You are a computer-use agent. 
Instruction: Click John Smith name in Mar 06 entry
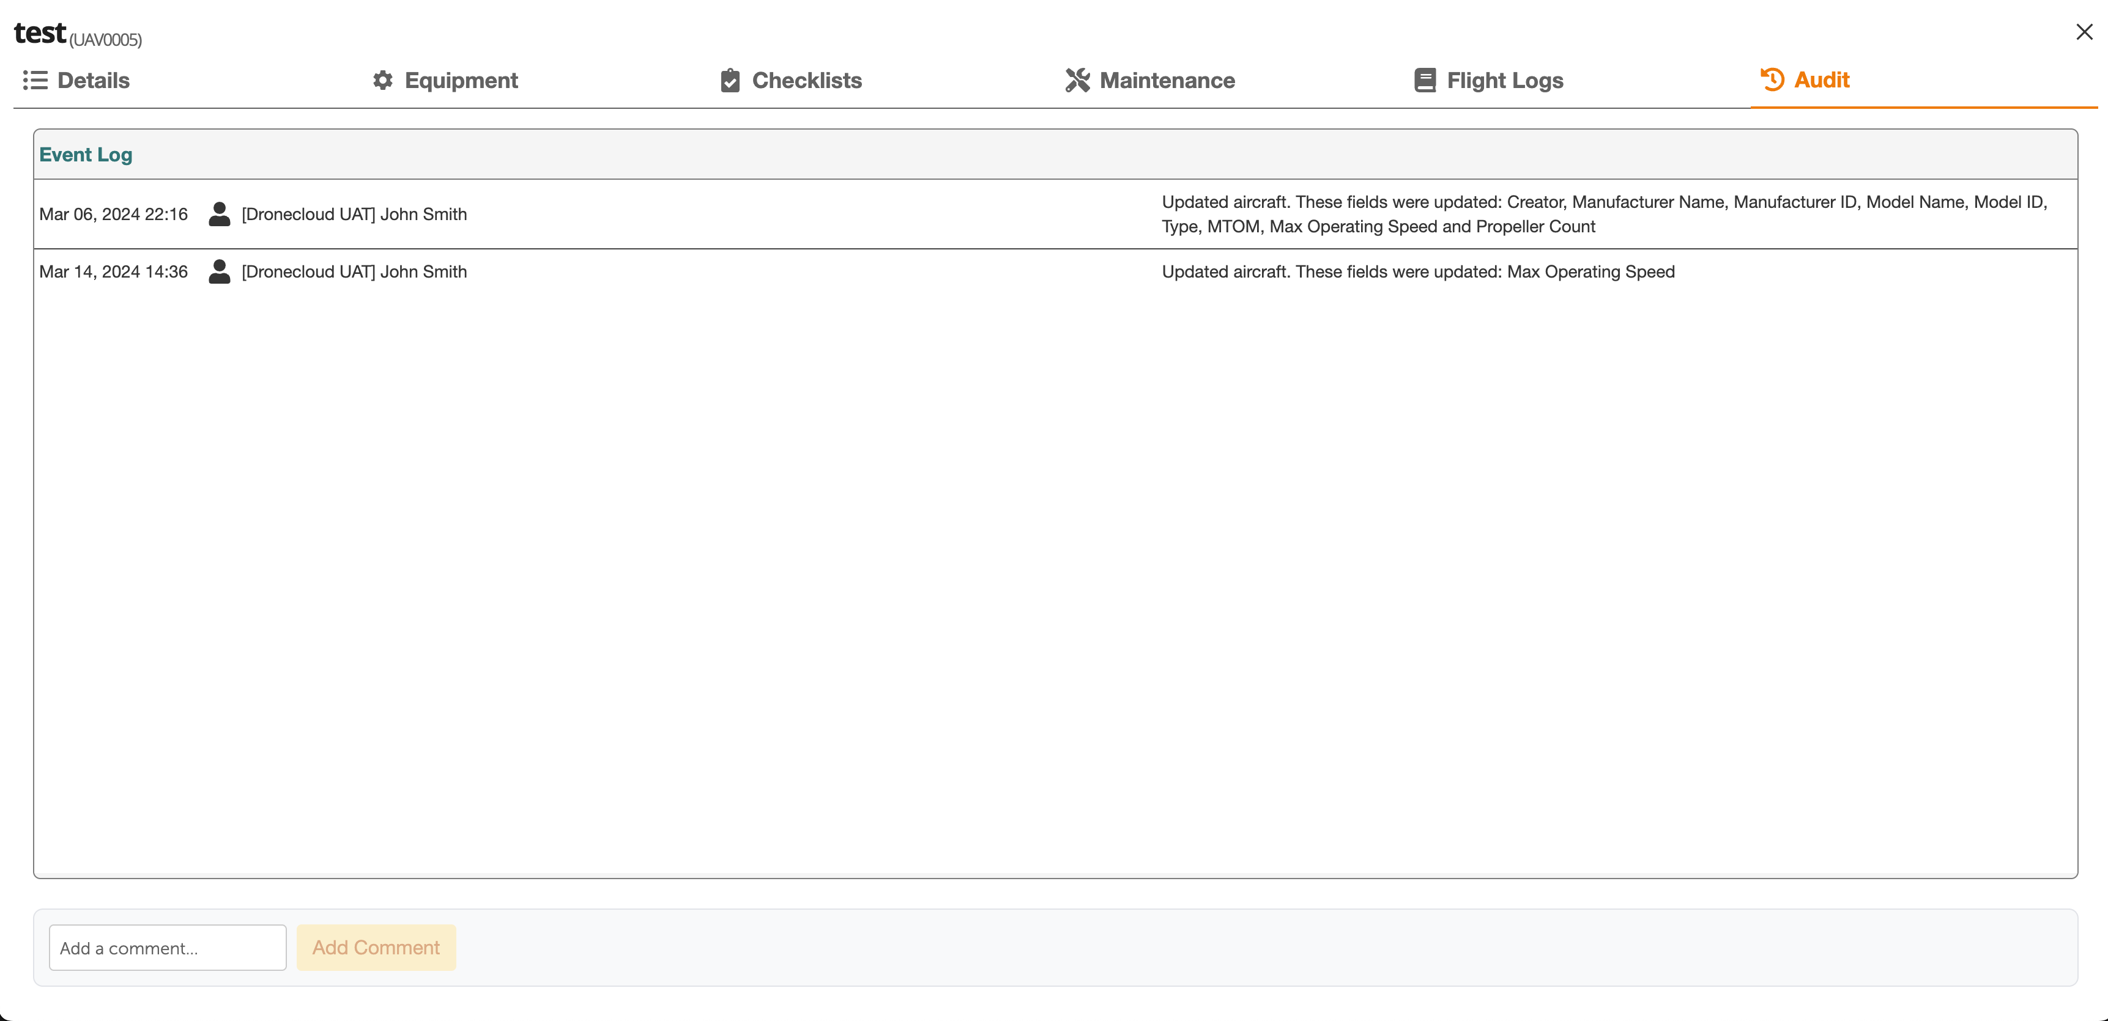pos(354,215)
